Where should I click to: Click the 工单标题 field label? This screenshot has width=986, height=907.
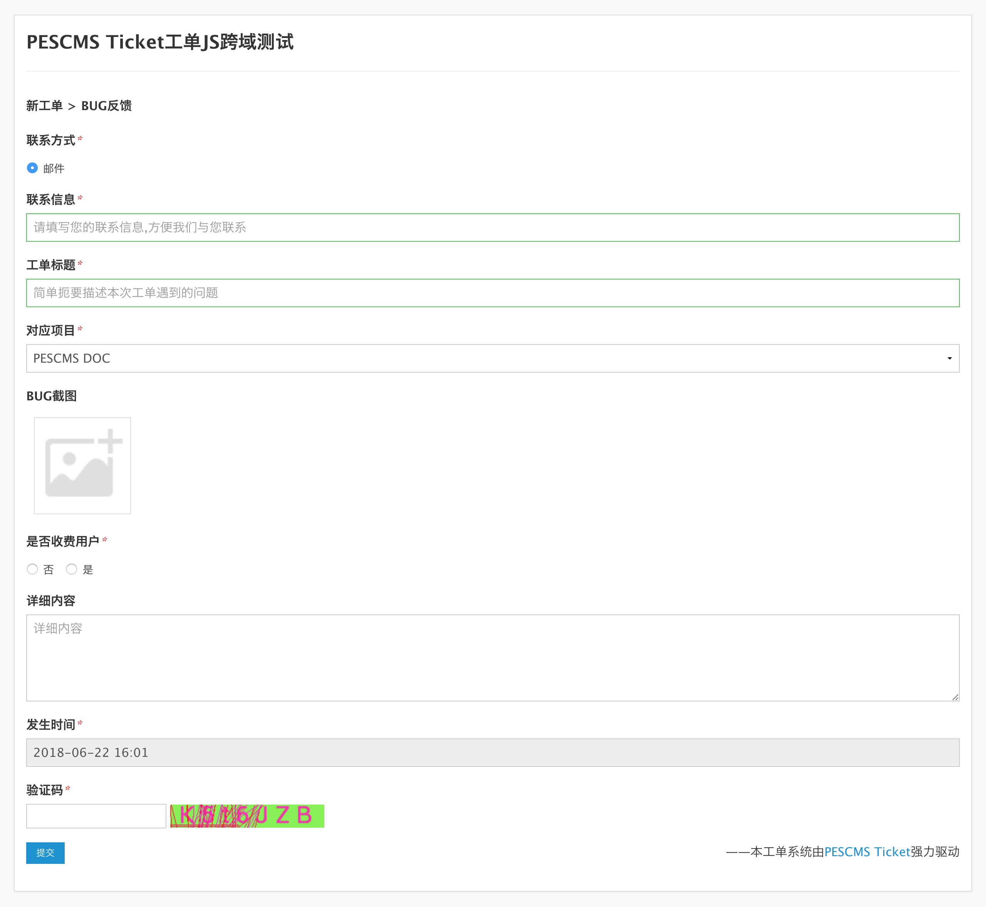(x=51, y=264)
